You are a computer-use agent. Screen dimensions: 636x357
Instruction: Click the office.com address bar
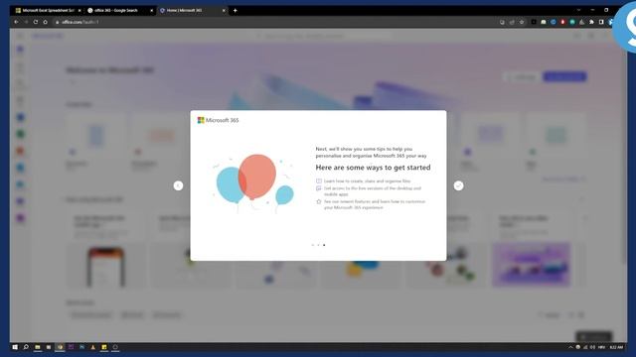pyautogui.click(x=276, y=22)
